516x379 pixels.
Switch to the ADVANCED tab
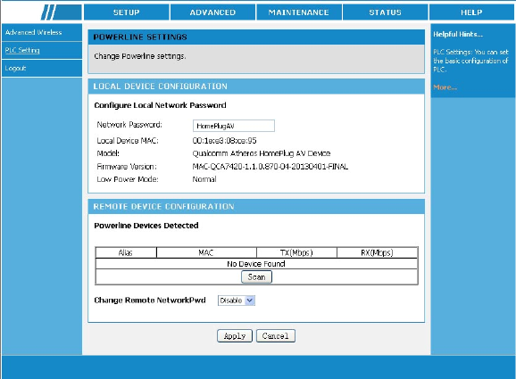(212, 12)
